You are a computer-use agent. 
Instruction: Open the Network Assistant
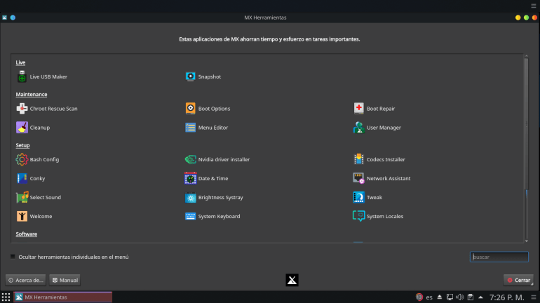tap(388, 178)
